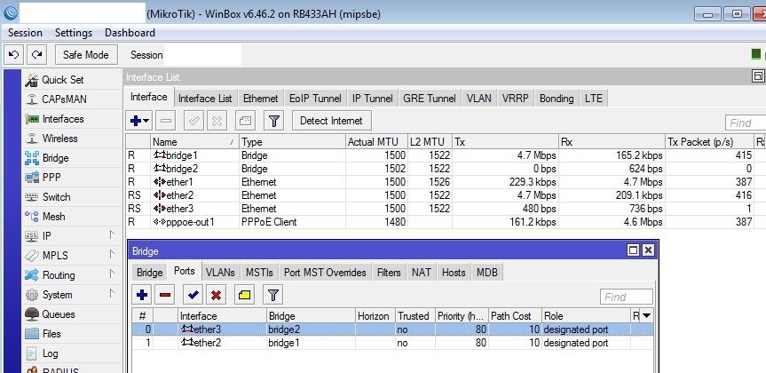Switch to the Filters tab
This screenshot has height=373, width=766.
(389, 273)
